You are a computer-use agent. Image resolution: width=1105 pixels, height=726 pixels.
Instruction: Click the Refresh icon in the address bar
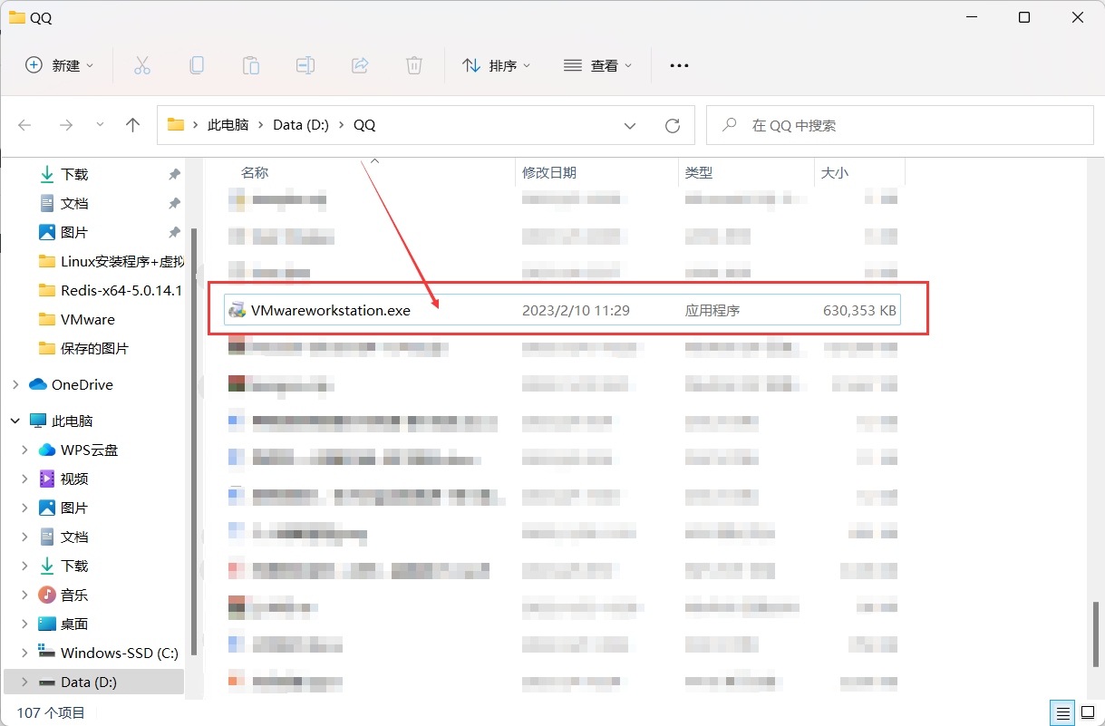(x=672, y=125)
